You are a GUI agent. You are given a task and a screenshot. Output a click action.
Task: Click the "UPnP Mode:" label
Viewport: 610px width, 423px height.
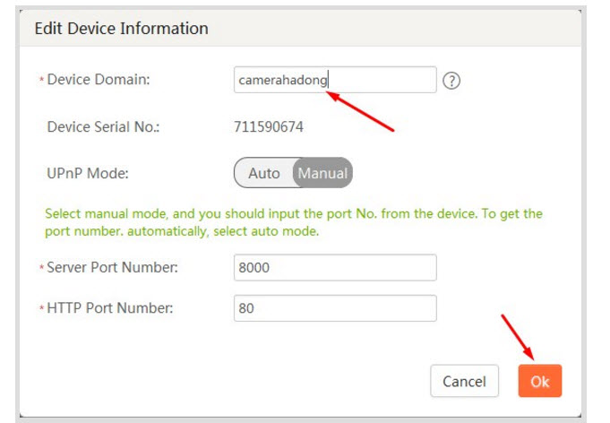click(88, 173)
